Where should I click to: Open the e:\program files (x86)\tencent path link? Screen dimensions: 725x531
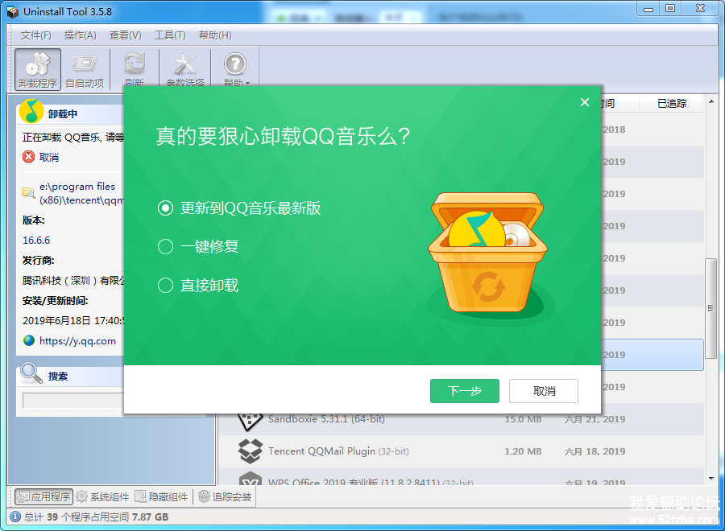click(81, 193)
